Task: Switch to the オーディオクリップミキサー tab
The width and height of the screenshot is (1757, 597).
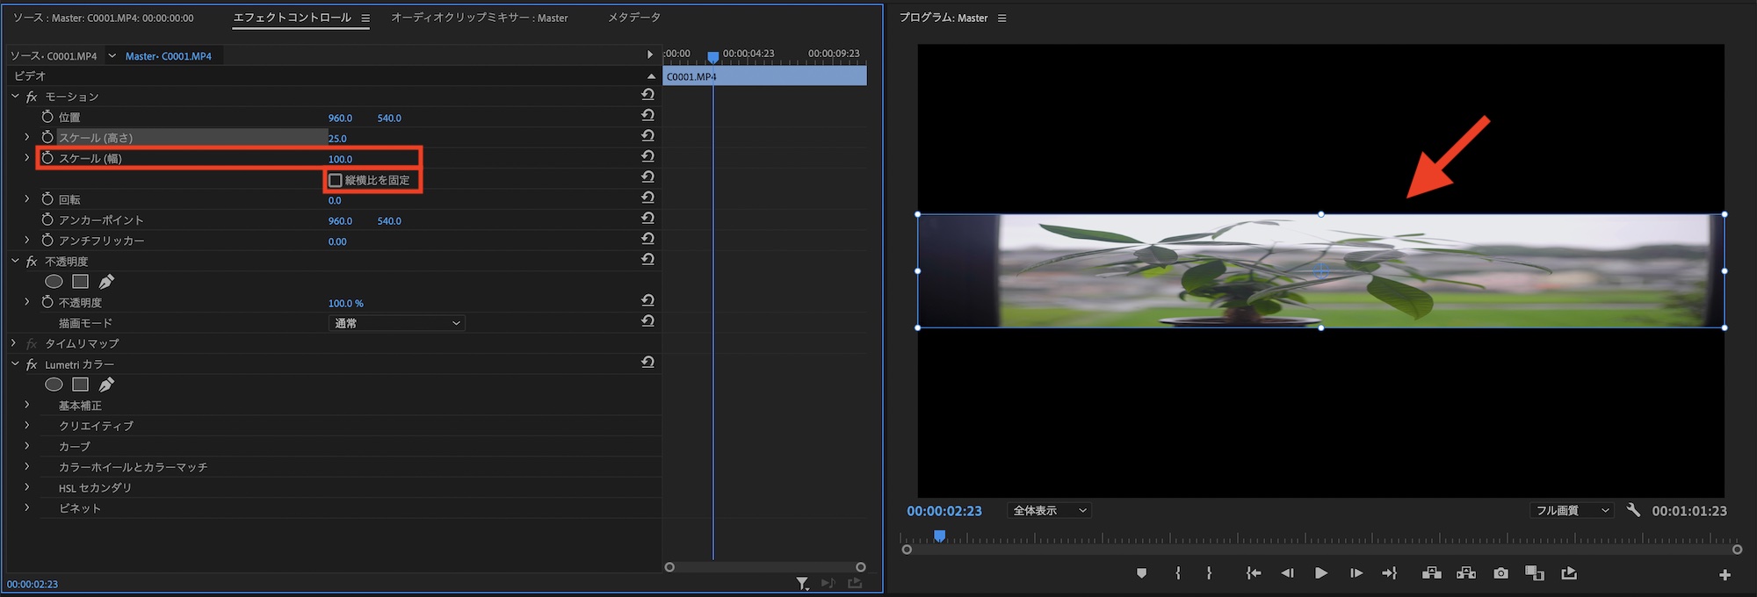Action: pyautogui.click(x=479, y=18)
